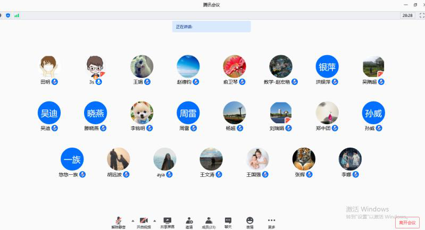Click the red 离开会议 button
Screen dimensions: 425x230
[407, 223]
